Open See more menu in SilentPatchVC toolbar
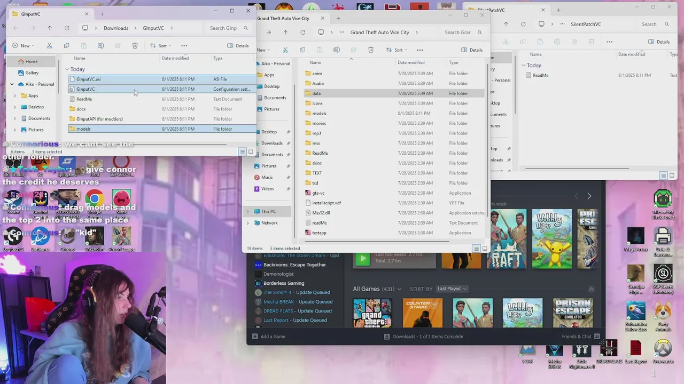This screenshot has width=684, height=384. click(x=609, y=42)
